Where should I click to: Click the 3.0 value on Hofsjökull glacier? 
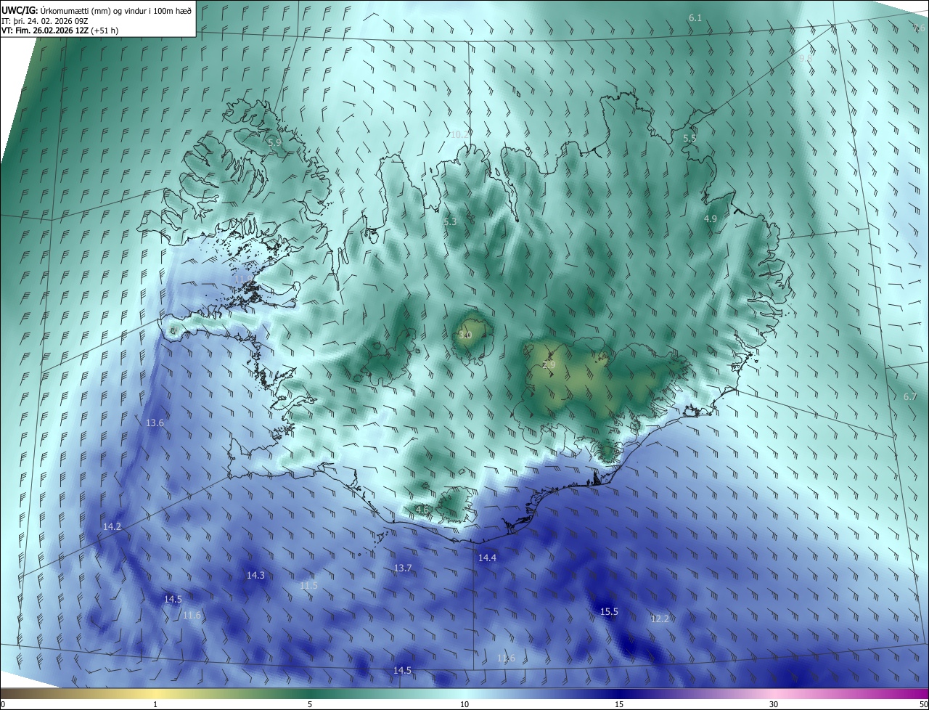point(465,335)
